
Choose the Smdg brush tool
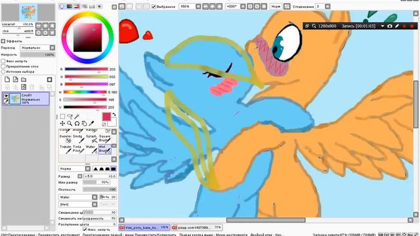(x=79, y=138)
